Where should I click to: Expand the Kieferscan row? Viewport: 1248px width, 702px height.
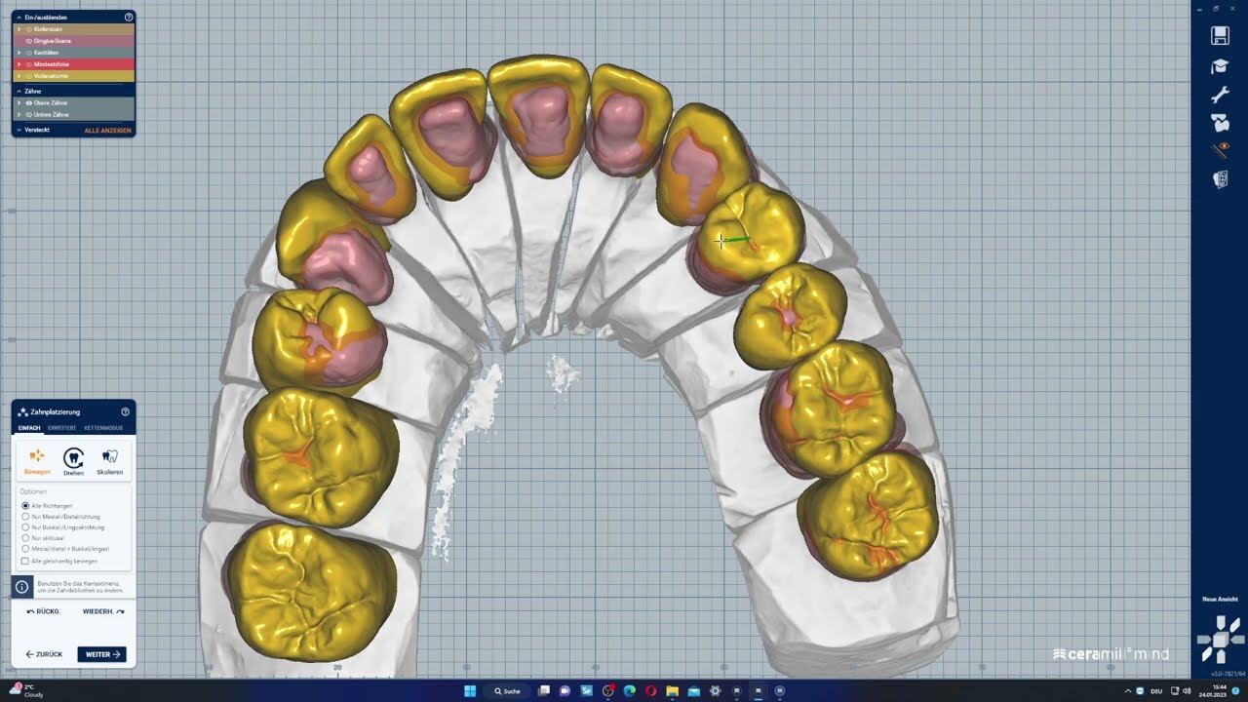click(19, 29)
